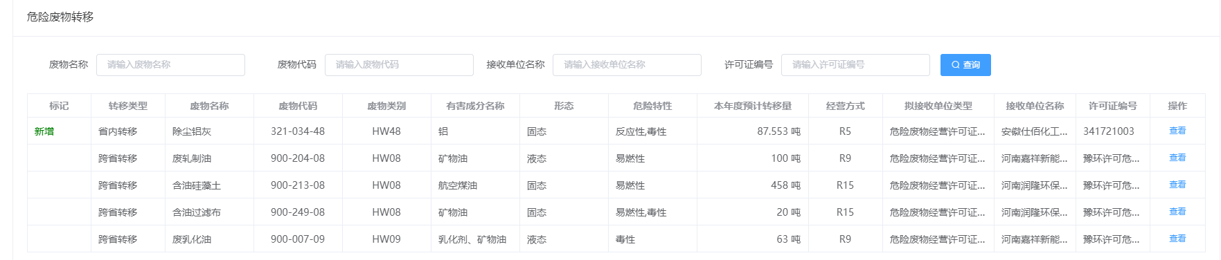Open 查看 link for 废乳化油 row
The image size is (1221, 260).
click(x=1177, y=239)
